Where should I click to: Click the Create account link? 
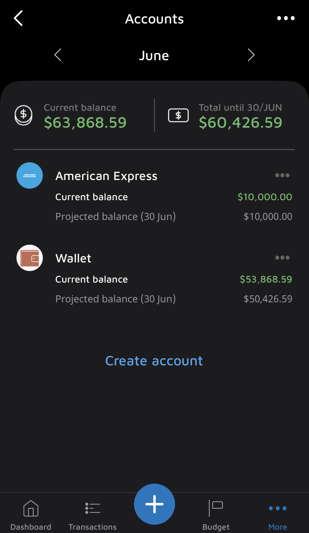click(154, 361)
